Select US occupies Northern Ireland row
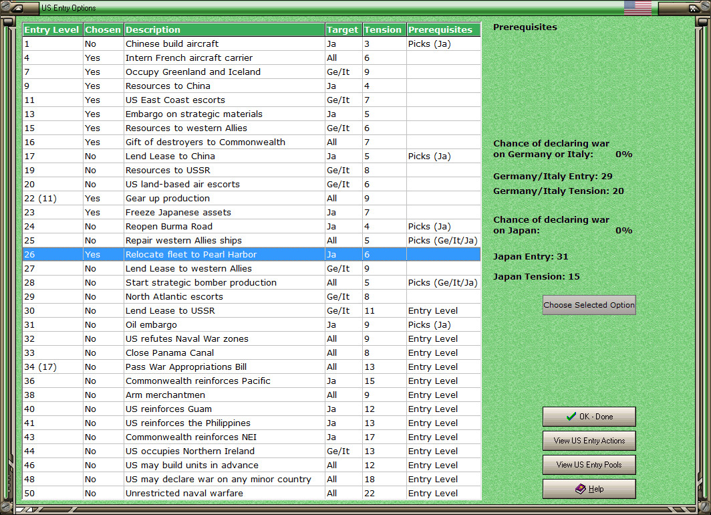The width and height of the screenshot is (711, 515). point(252,451)
